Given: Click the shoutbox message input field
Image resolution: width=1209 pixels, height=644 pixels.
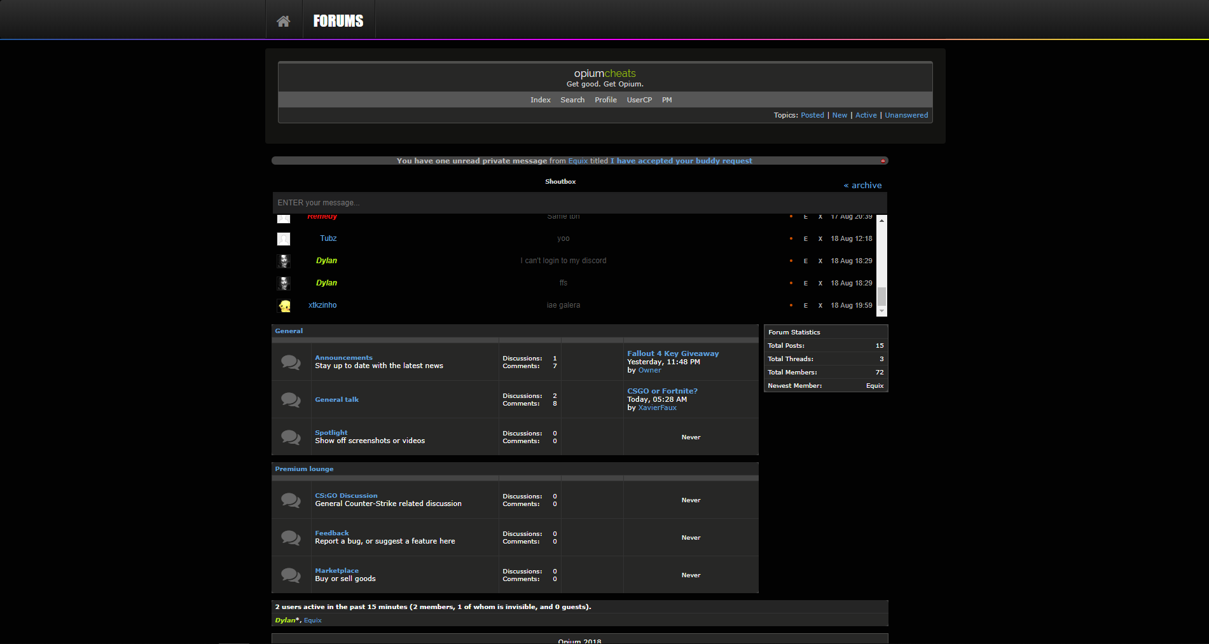Looking at the screenshot, I should point(579,203).
